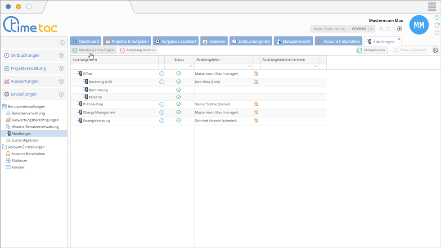Open the help icon next to Zeitbuchungen
Screen dimensions: 441x248
point(61,55)
